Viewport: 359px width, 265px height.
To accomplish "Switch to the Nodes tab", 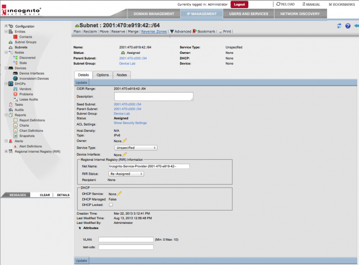I will click(122, 75).
